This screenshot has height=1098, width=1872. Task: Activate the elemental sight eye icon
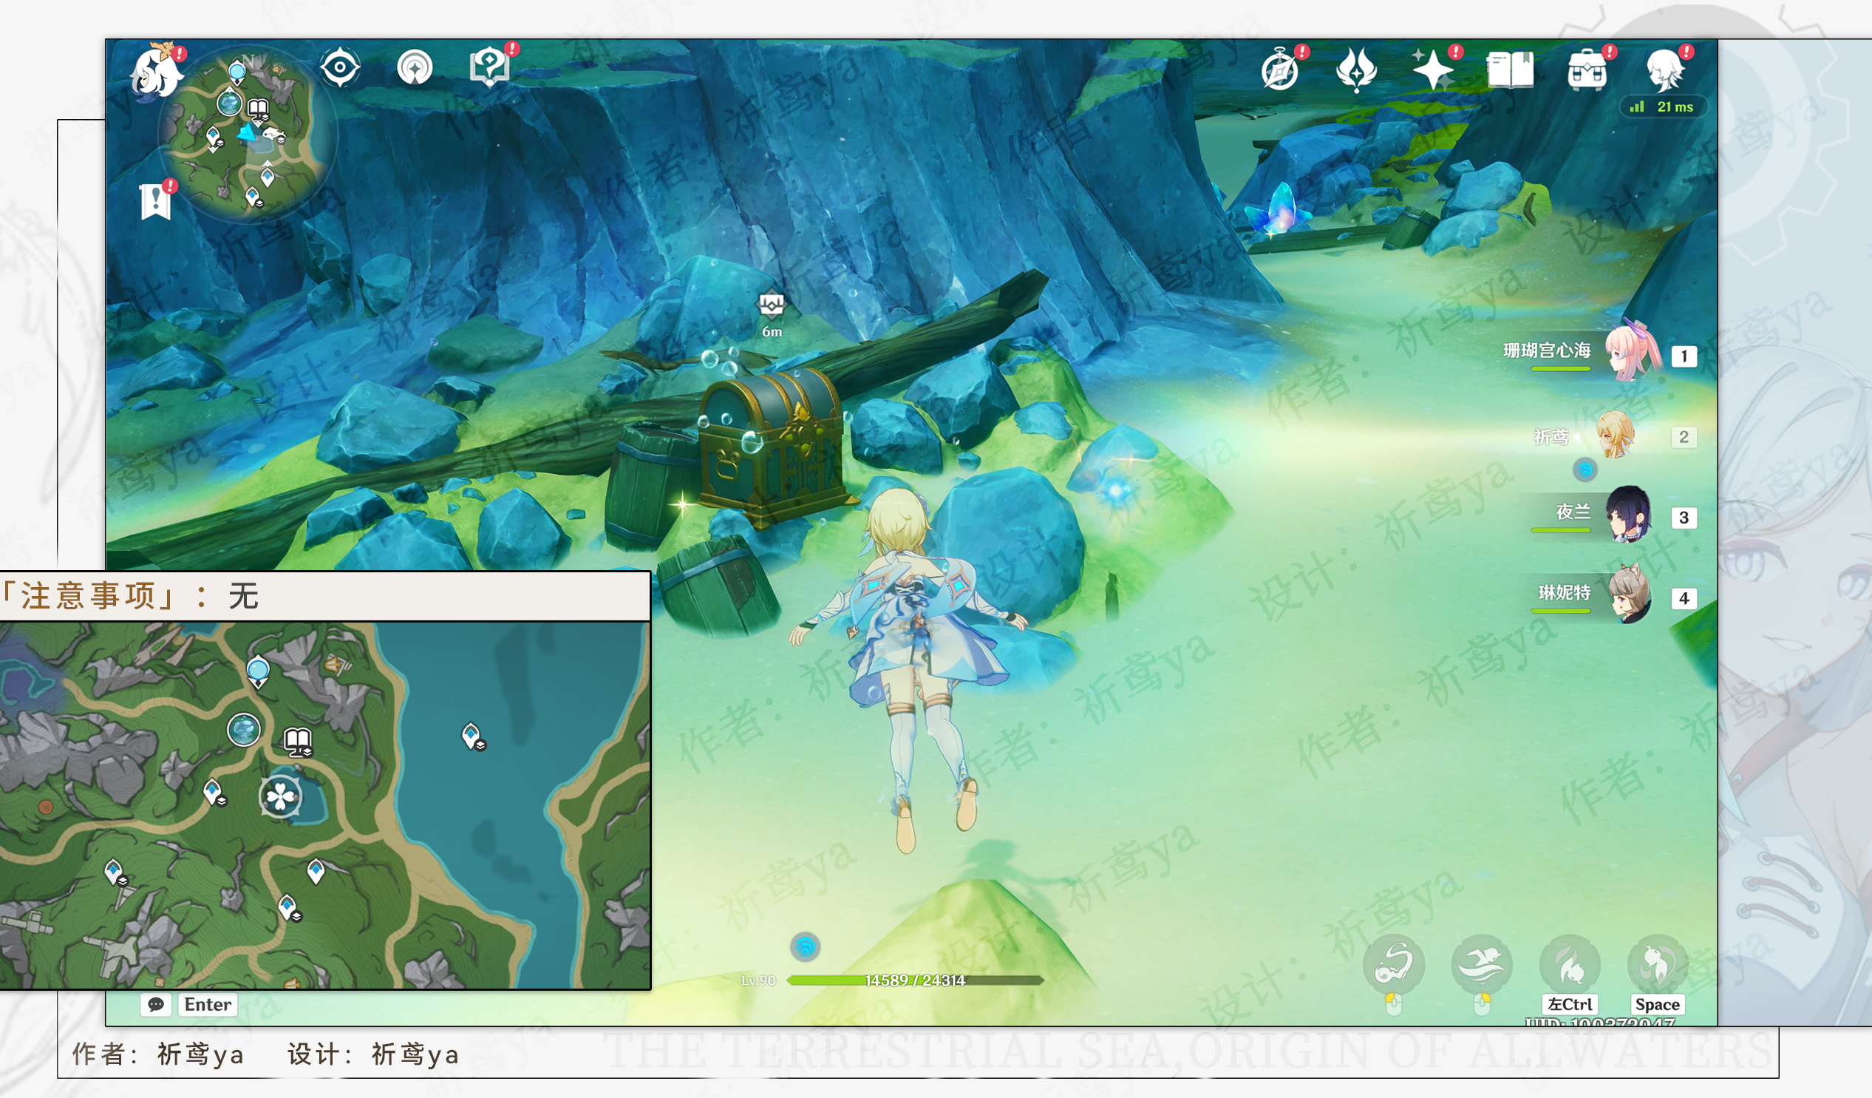point(339,67)
